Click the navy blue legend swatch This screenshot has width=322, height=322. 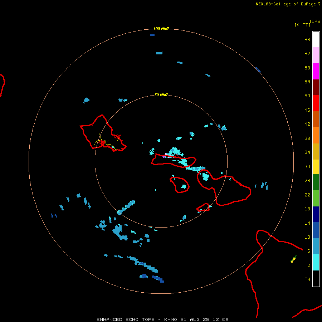tap(316, 214)
